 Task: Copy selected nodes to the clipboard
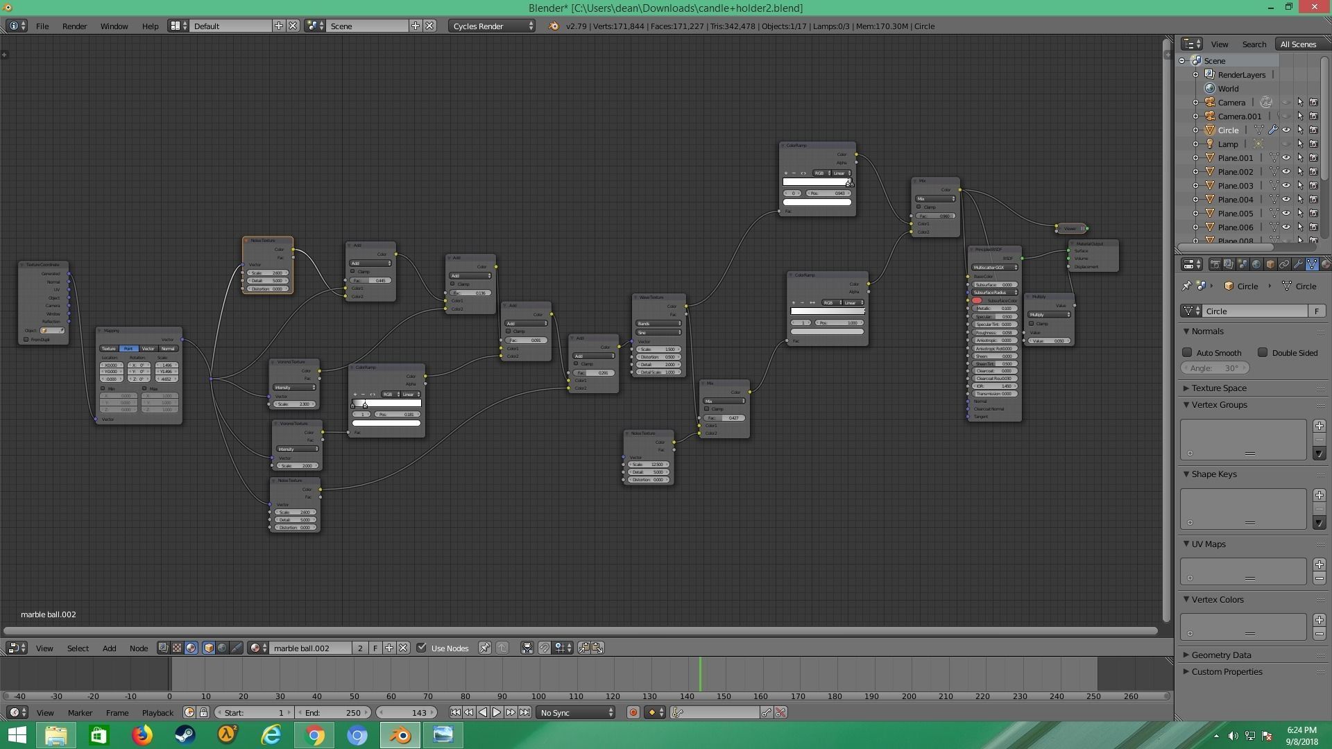click(583, 648)
